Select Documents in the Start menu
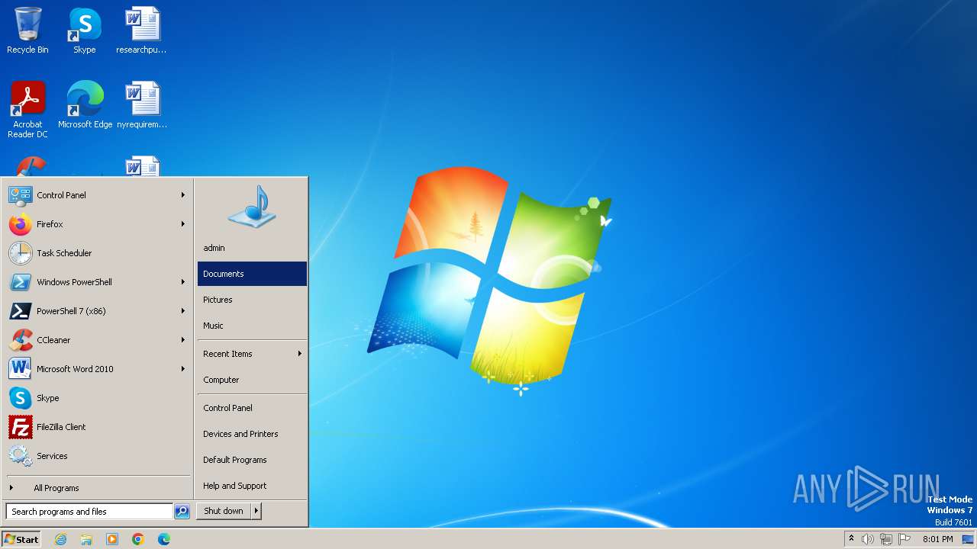Screen dimensions: 977x549 point(252,274)
